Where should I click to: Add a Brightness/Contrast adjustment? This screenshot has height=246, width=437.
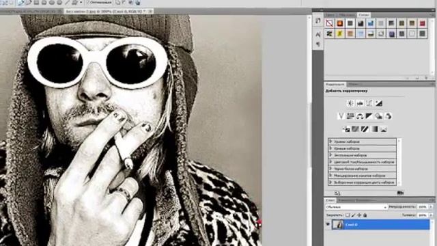[350, 103]
